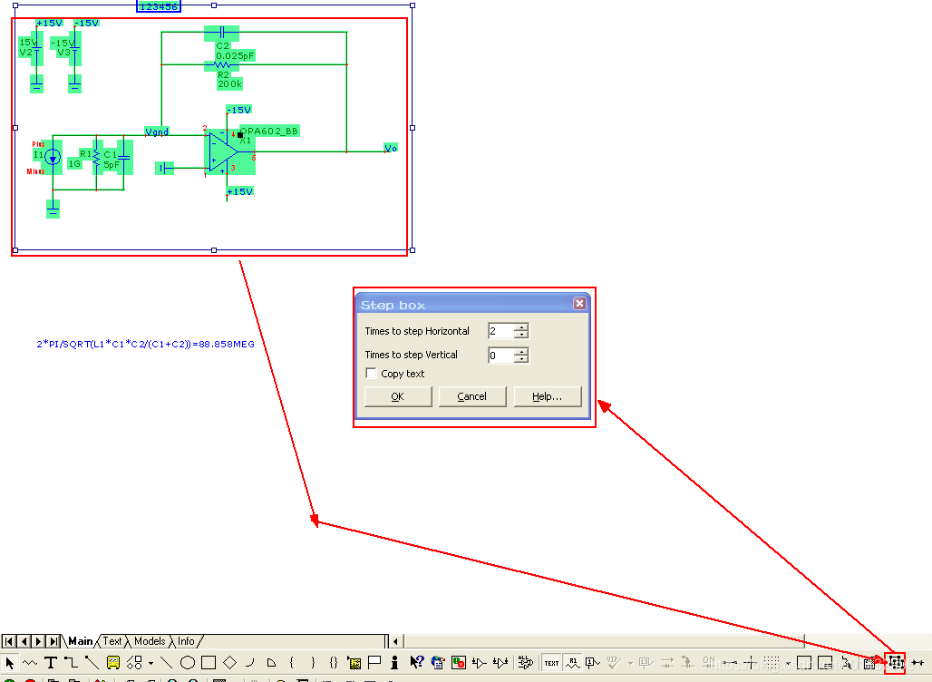Toggle attribute text R1 display
Screen dimensions: 932x682
(x=573, y=662)
